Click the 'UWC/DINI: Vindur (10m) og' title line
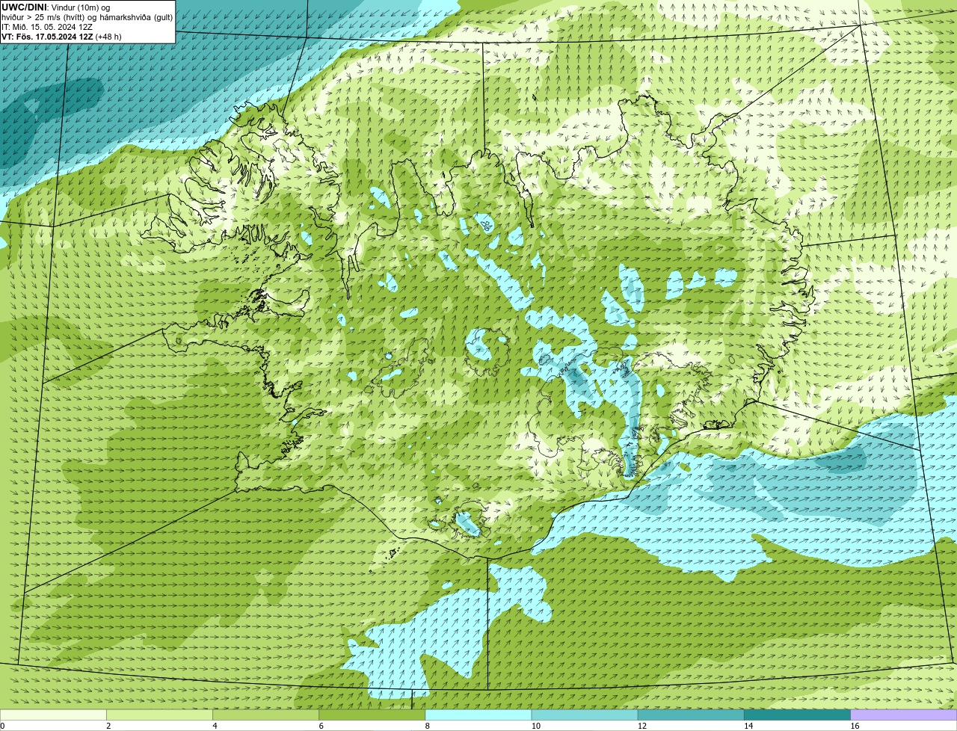957x731 pixels. click(x=56, y=7)
